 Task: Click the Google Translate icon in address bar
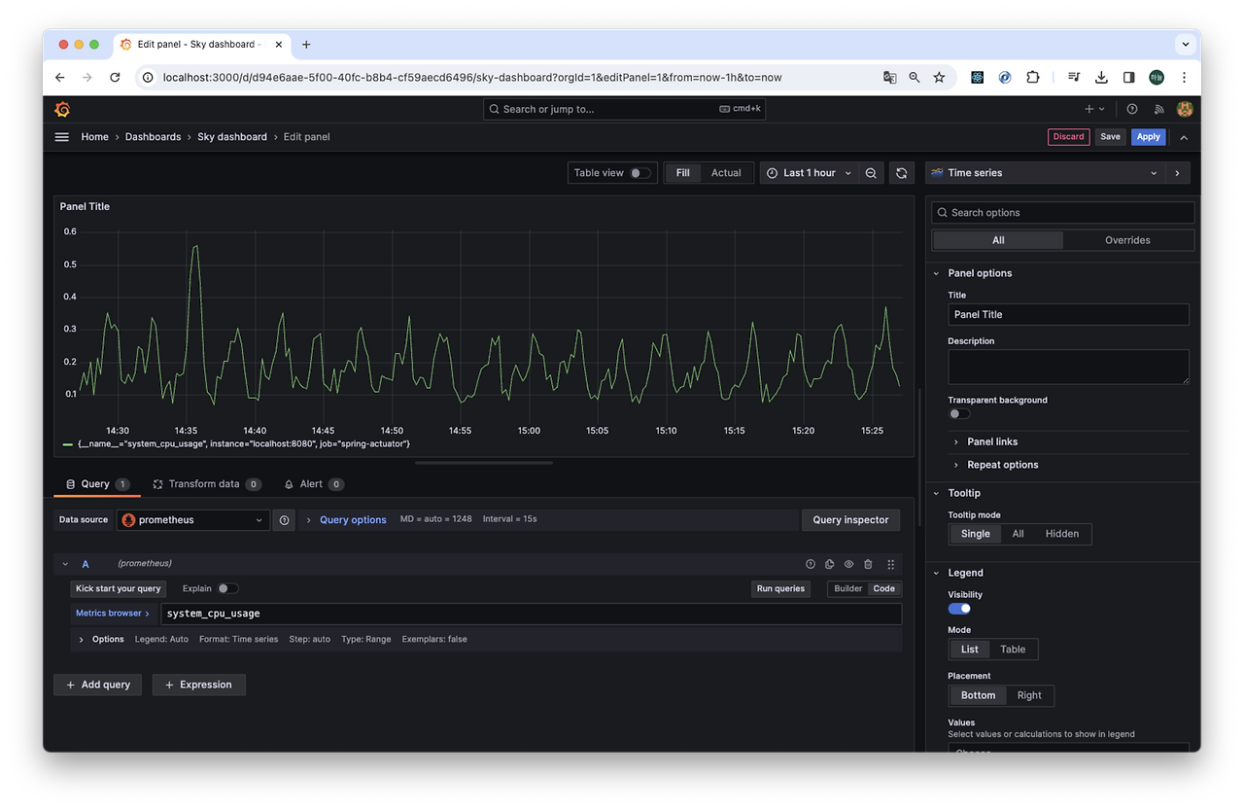click(x=889, y=77)
